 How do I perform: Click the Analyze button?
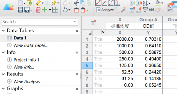click(x=105, y=10)
